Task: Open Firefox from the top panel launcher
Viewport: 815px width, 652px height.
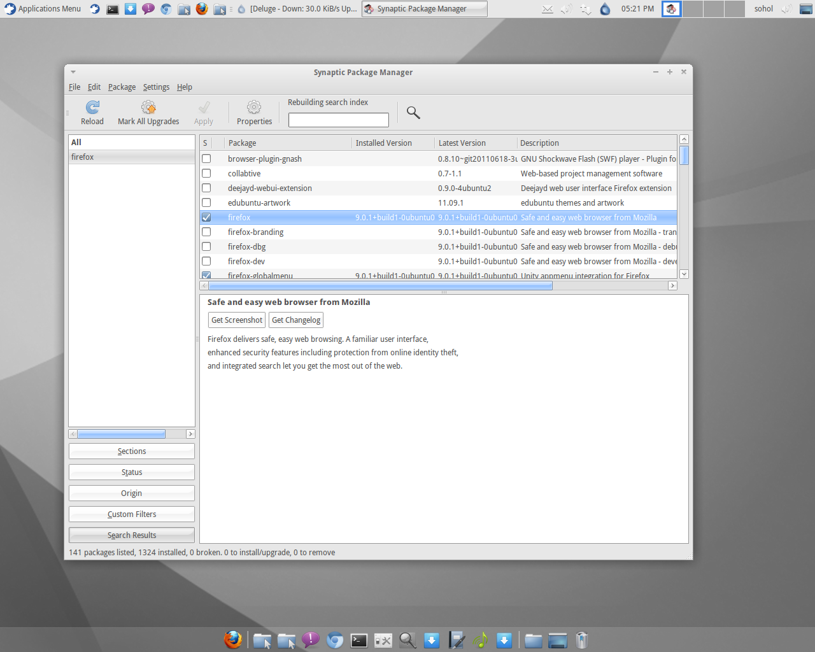Action: tap(202, 9)
